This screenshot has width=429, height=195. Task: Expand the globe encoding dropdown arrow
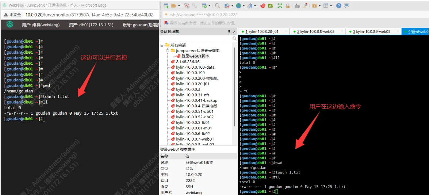point(244,6)
